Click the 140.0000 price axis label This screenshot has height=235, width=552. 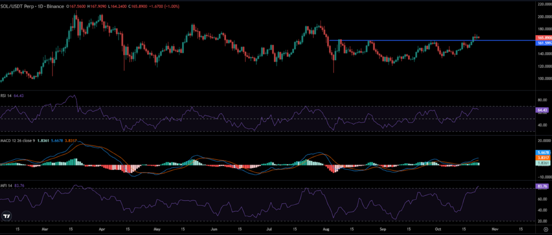click(544, 54)
